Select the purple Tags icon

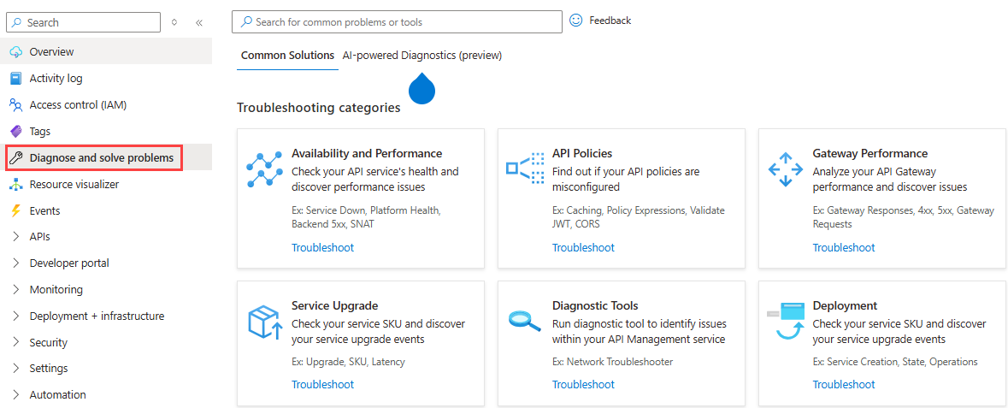(15, 132)
